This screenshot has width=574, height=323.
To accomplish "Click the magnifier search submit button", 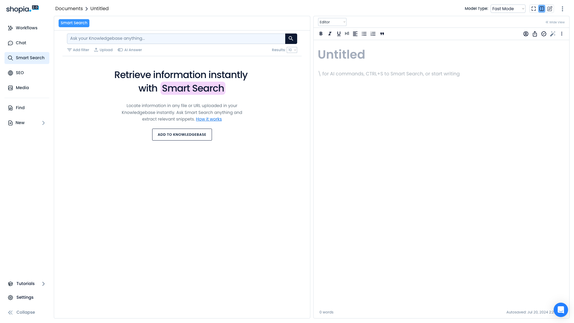I will (x=291, y=39).
